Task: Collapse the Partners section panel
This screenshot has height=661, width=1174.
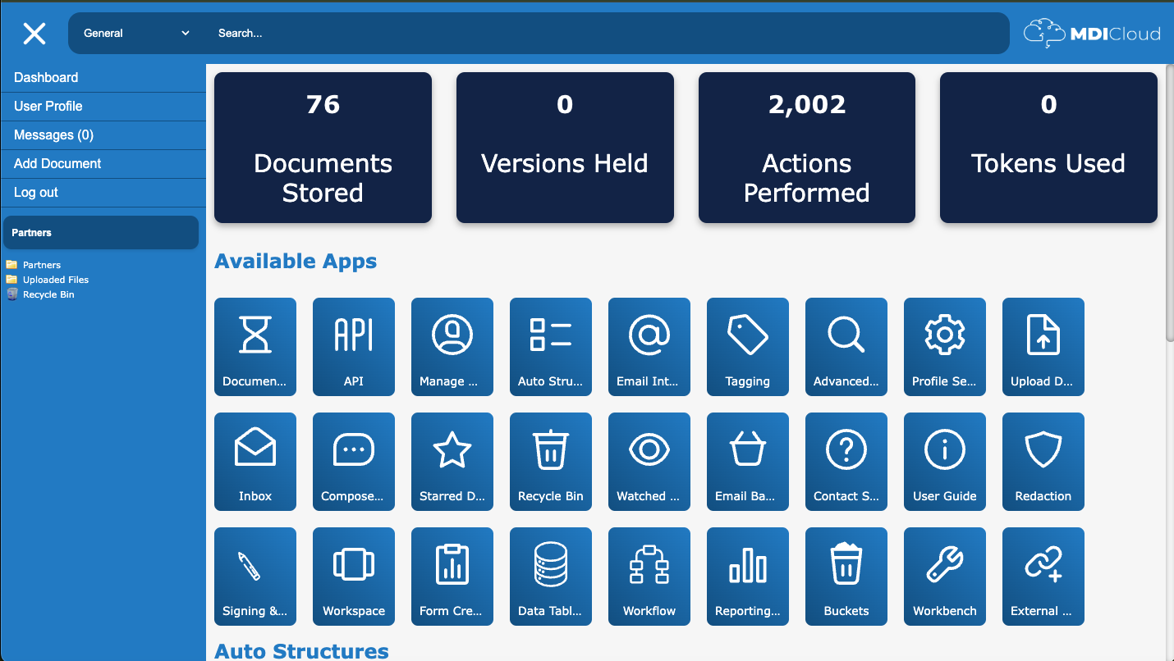Action: [x=100, y=232]
